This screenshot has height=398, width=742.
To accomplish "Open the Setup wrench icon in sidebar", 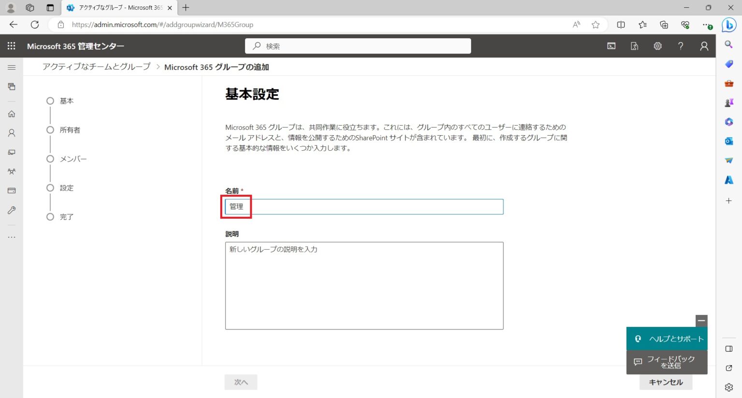I will (12, 210).
